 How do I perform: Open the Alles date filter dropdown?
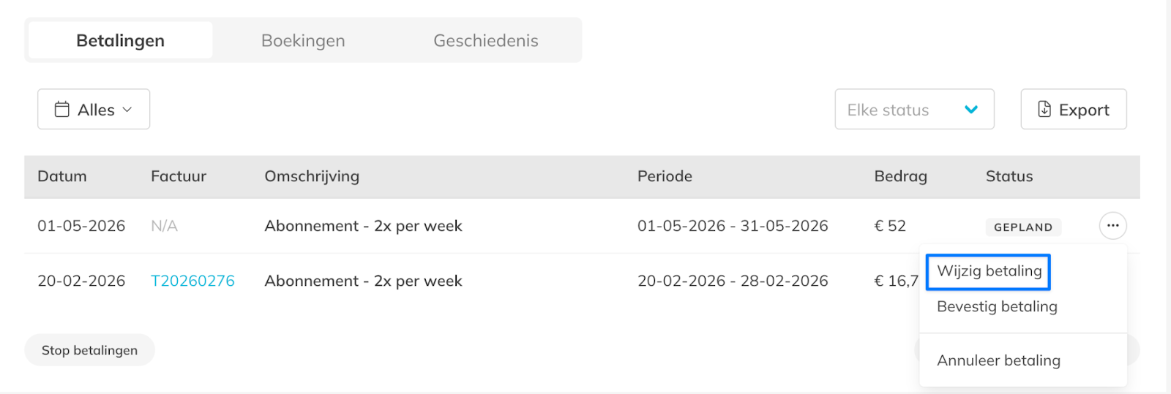tap(94, 110)
